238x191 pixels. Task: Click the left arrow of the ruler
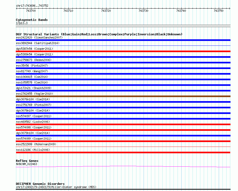(x=17, y=9)
